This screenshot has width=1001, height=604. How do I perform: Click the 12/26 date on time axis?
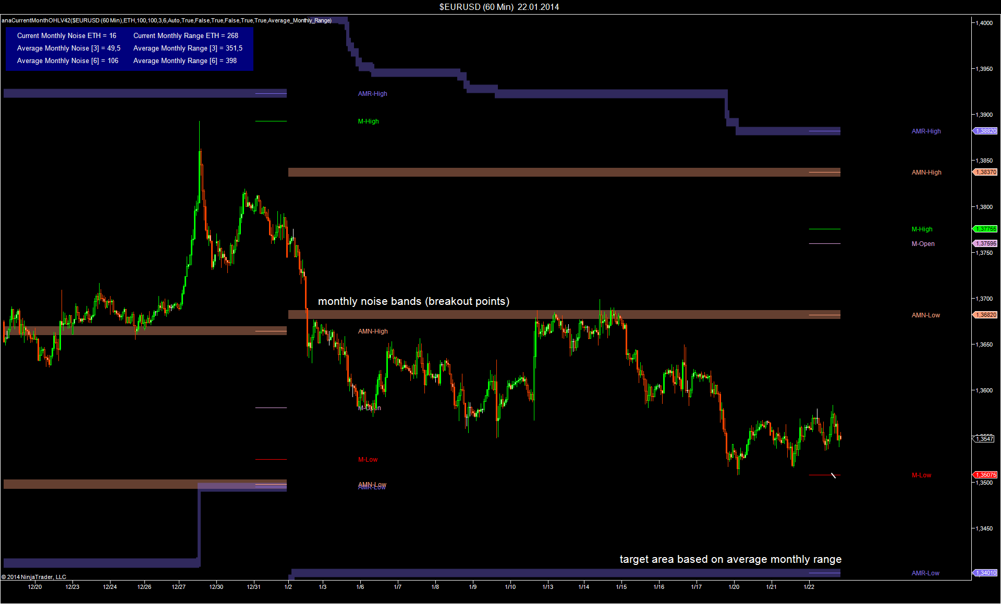pos(144,587)
